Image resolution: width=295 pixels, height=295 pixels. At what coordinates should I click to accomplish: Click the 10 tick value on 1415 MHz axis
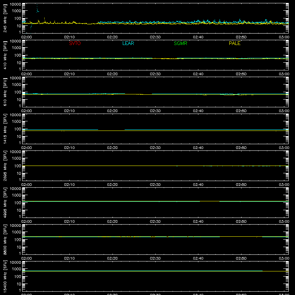(19, 136)
